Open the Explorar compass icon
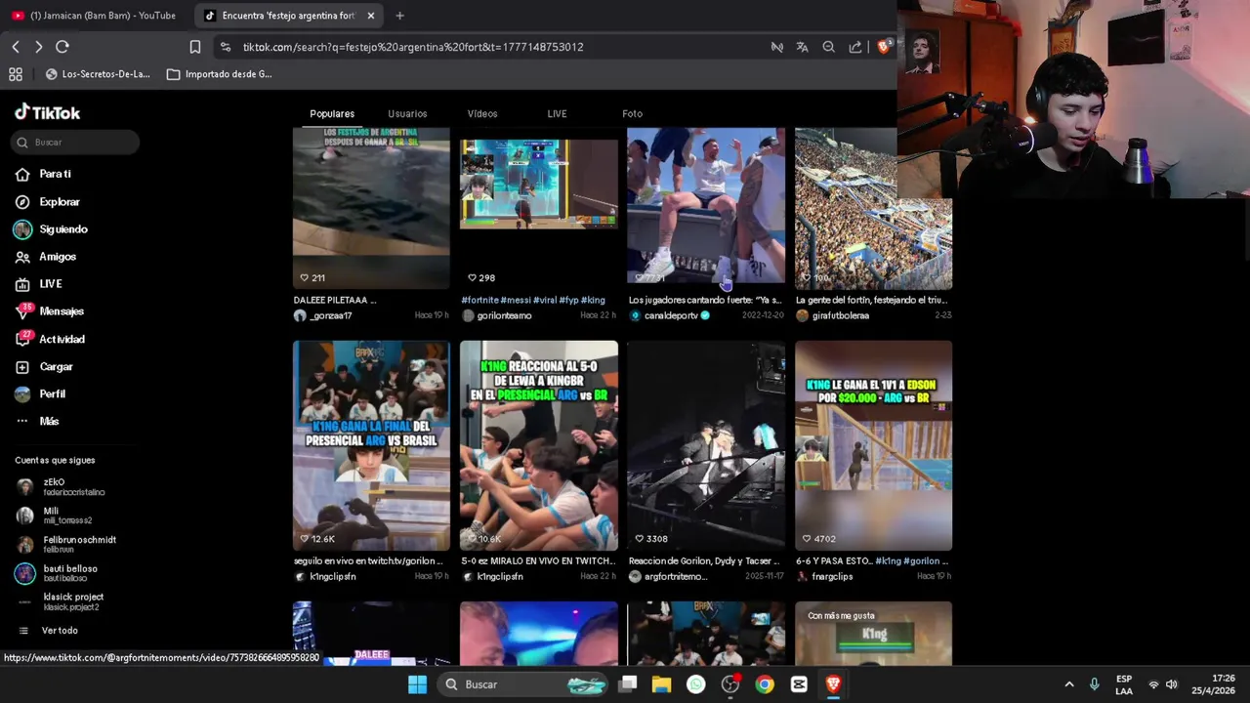1250x703 pixels. tap(22, 202)
